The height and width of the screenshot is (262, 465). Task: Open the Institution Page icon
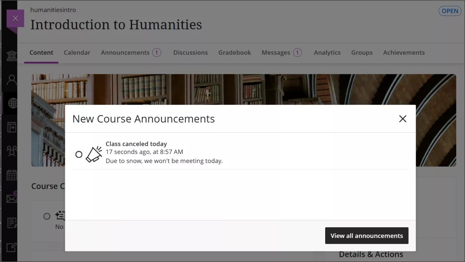[x=11, y=56]
